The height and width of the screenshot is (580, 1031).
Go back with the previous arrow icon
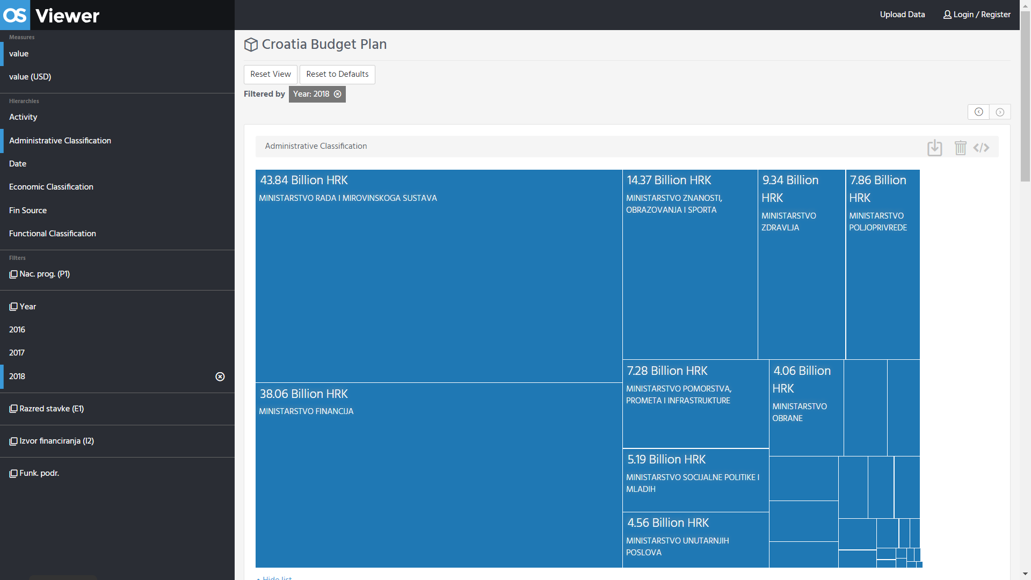coord(979,112)
